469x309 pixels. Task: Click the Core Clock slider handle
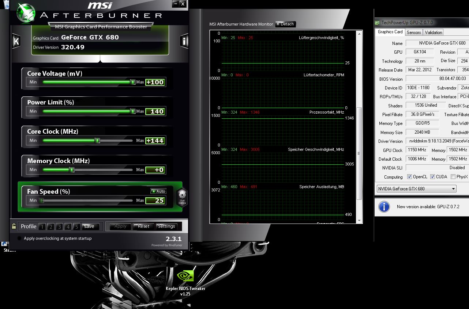pos(97,141)
